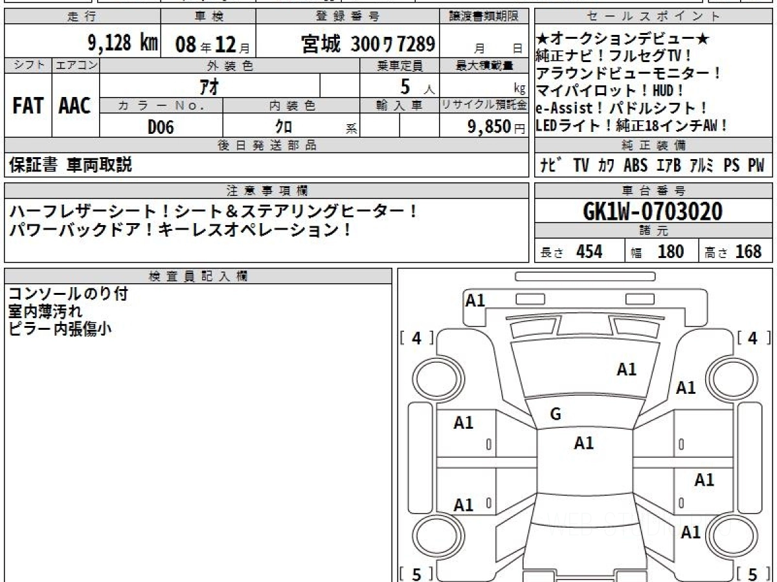
Task: Click ナビ in the genuine equipment row
Action: click(552, 166)
